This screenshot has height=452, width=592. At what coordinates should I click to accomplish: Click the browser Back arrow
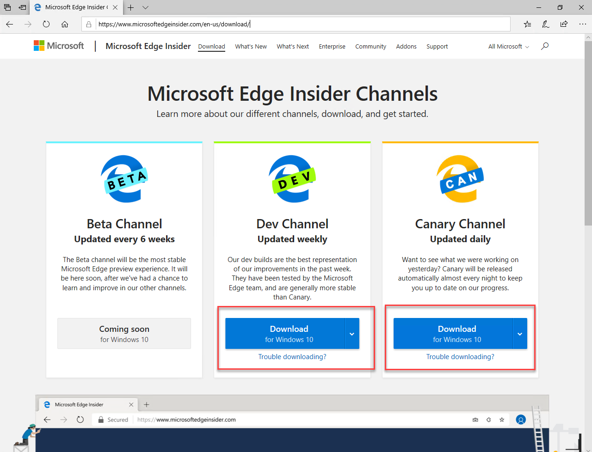point(10,24)
